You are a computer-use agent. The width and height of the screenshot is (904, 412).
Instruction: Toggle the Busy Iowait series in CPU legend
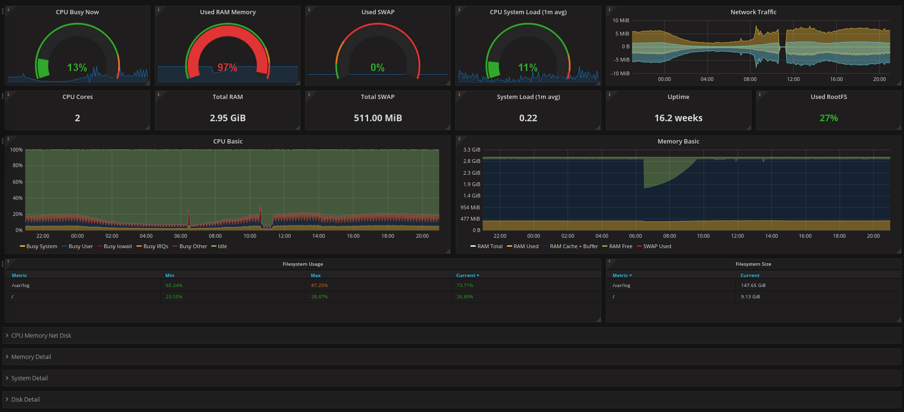(x=118, y=246)
